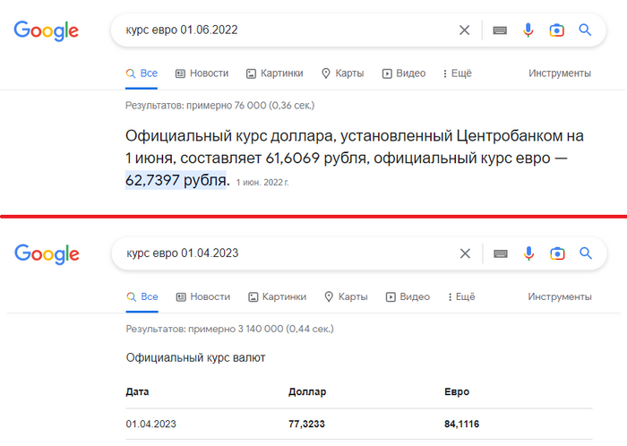Open virtual keyboard in top search bar

[x=500, y=30]
